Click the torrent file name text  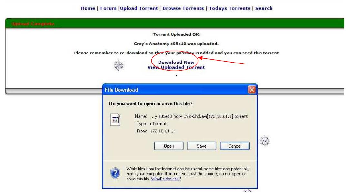[199, 116]
